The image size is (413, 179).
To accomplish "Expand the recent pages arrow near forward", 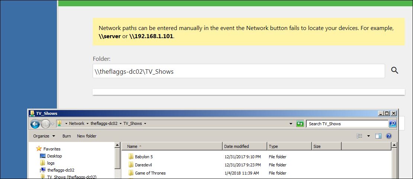I will point(53,124).
